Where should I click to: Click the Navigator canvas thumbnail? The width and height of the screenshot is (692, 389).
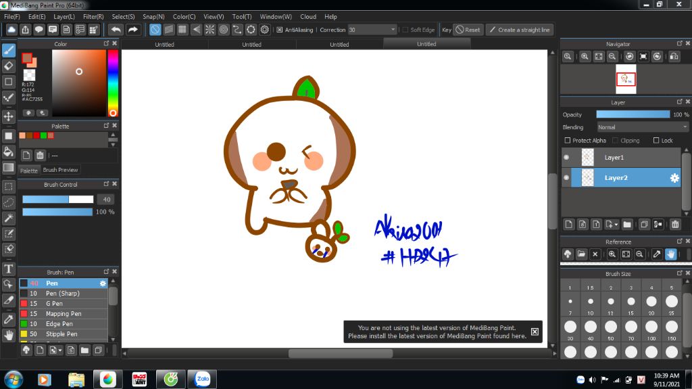[626, 79]
